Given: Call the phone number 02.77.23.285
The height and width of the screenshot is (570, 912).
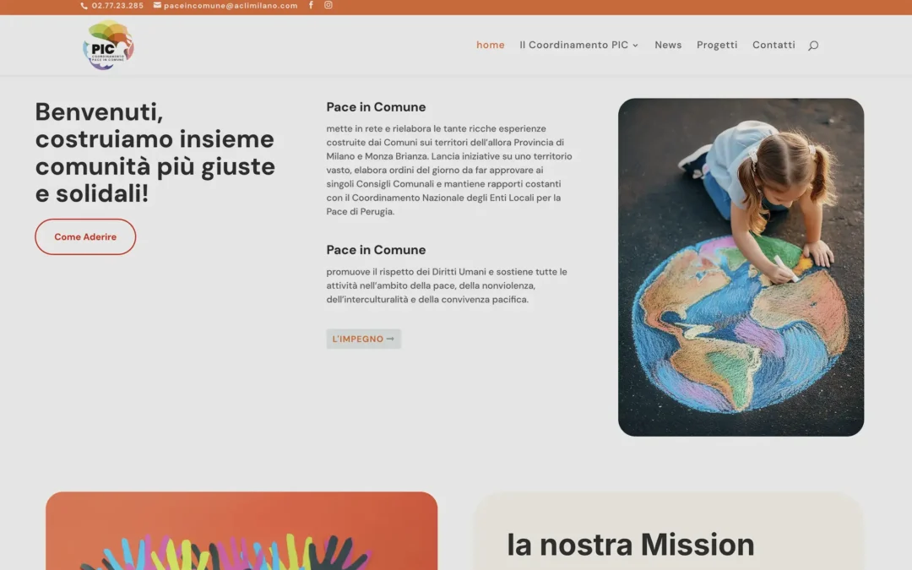Looking at the screenshot, I should tap(117, 6).
